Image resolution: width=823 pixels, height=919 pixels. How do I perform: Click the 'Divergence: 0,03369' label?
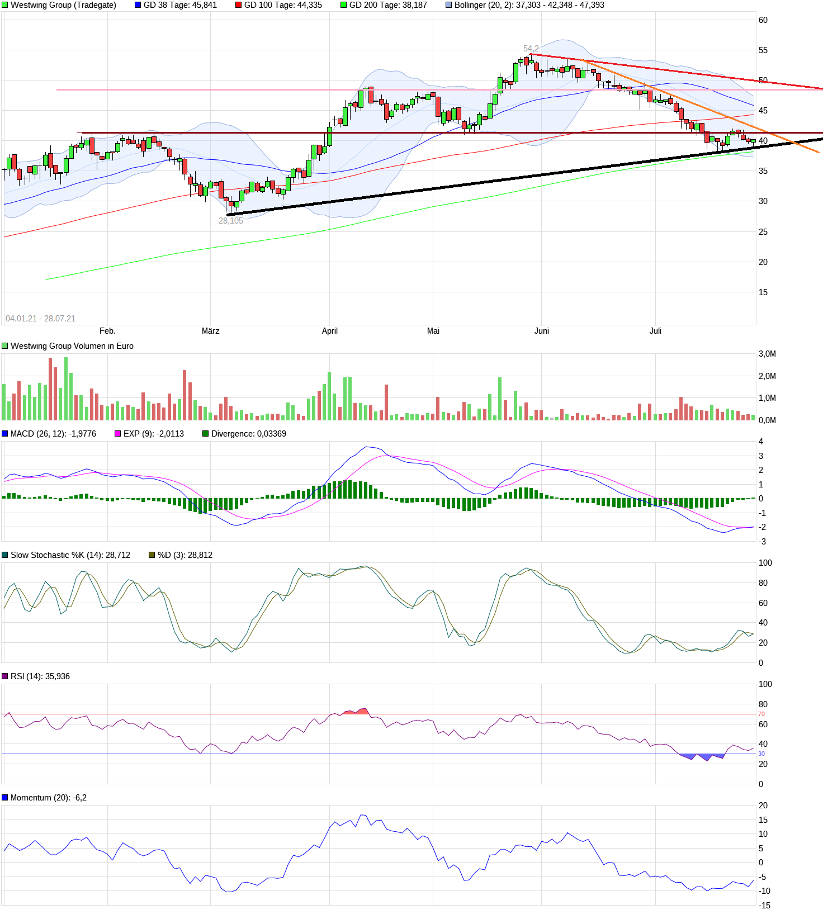(x=249, y=434)
